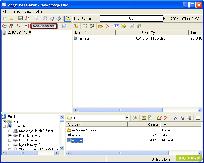Create new folder in explorer pane
The height and width of the screenshot is (163, 204).
pos(160,118)
